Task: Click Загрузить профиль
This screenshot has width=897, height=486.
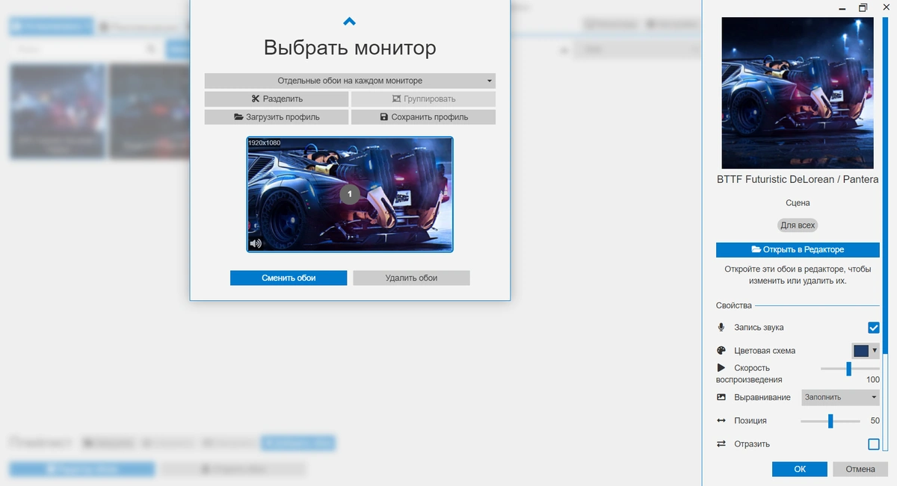Action: 277,117
